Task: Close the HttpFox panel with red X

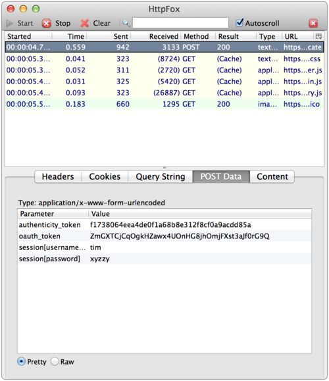Action: [x=313, y=23]
